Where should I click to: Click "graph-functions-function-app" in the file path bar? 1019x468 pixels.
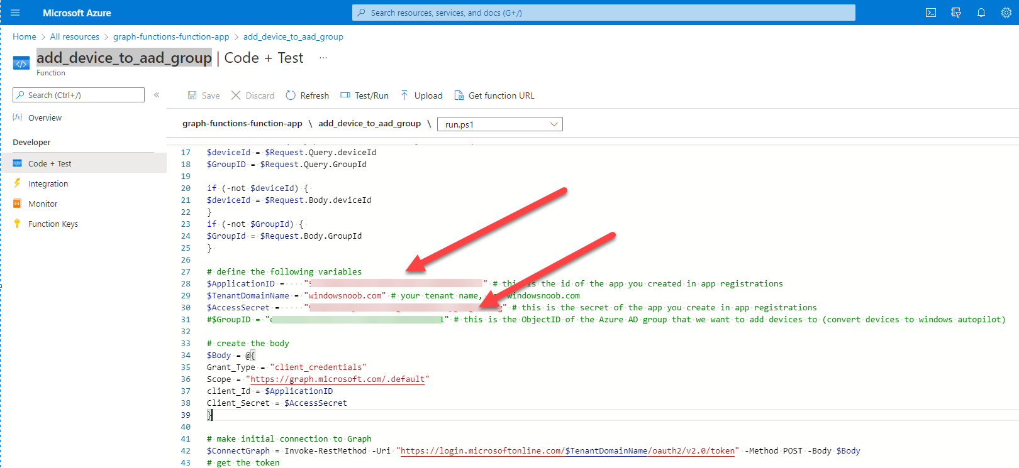click(242, 123)
